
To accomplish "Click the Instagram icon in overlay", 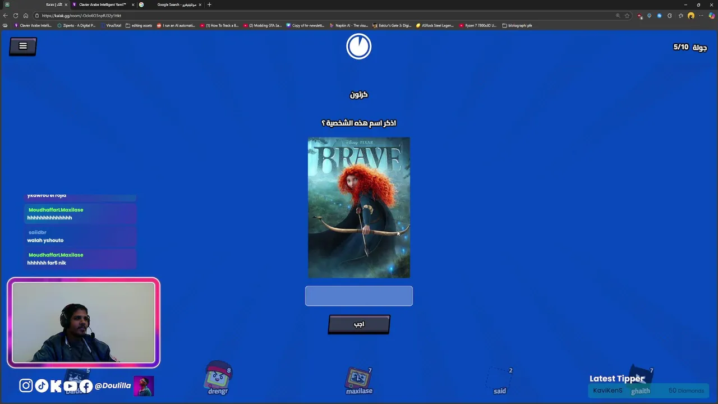I will tap(26, 385).
